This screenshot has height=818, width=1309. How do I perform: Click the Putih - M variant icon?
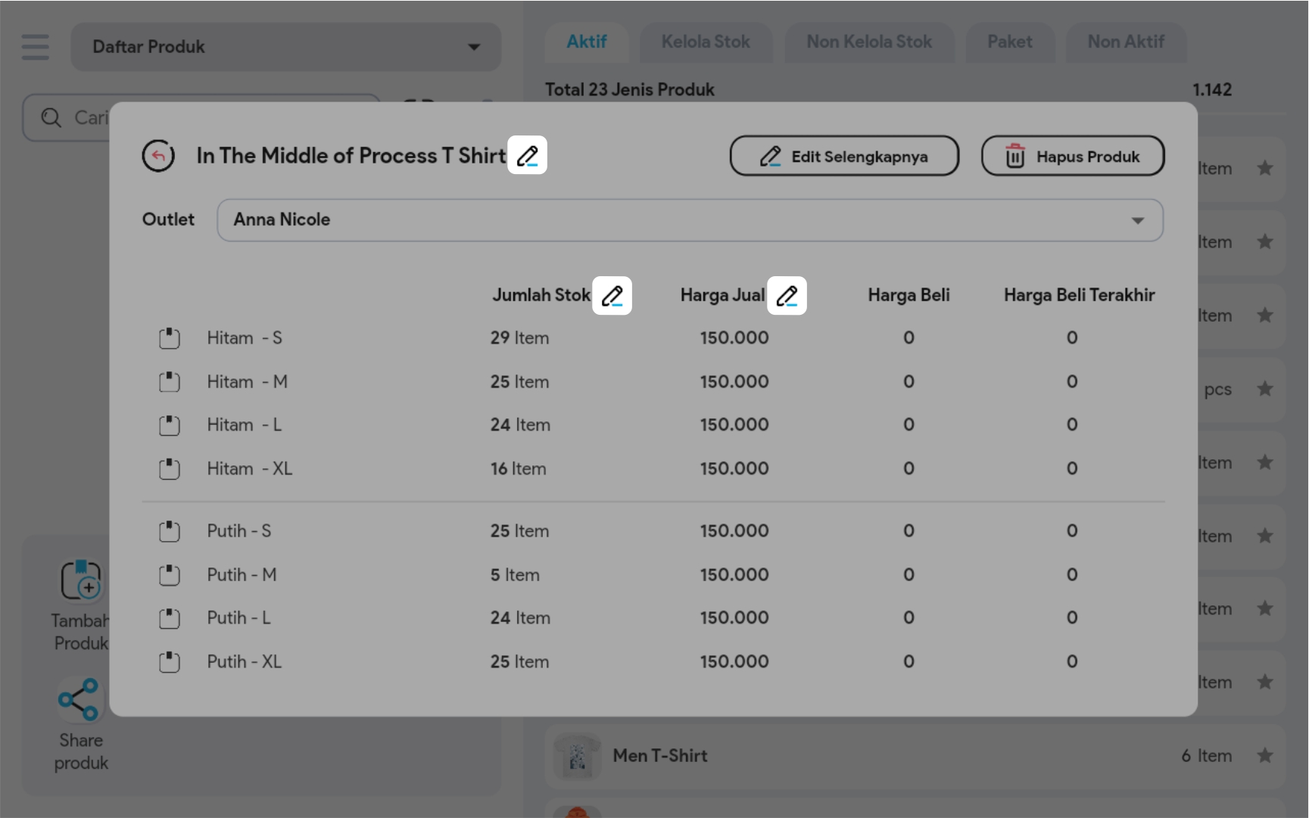click(170, 575)
